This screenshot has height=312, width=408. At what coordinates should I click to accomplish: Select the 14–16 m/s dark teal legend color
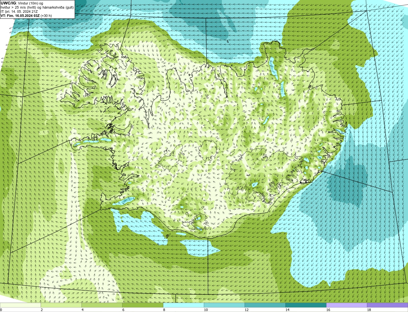tap(306, 305)
